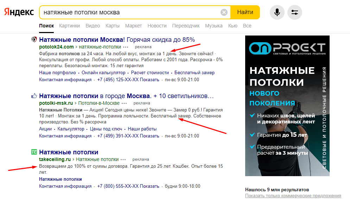Screen dimensions: 350x199
Task: Click the Яндекс logo
Action: pos(19,12)
